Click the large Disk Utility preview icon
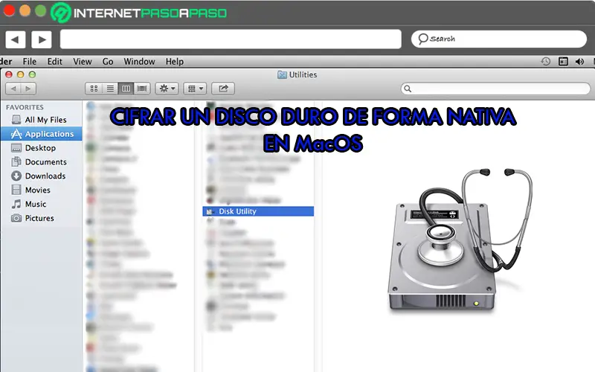Image resolution: width=595 pixels, height=372 pixels. (459, 240)
